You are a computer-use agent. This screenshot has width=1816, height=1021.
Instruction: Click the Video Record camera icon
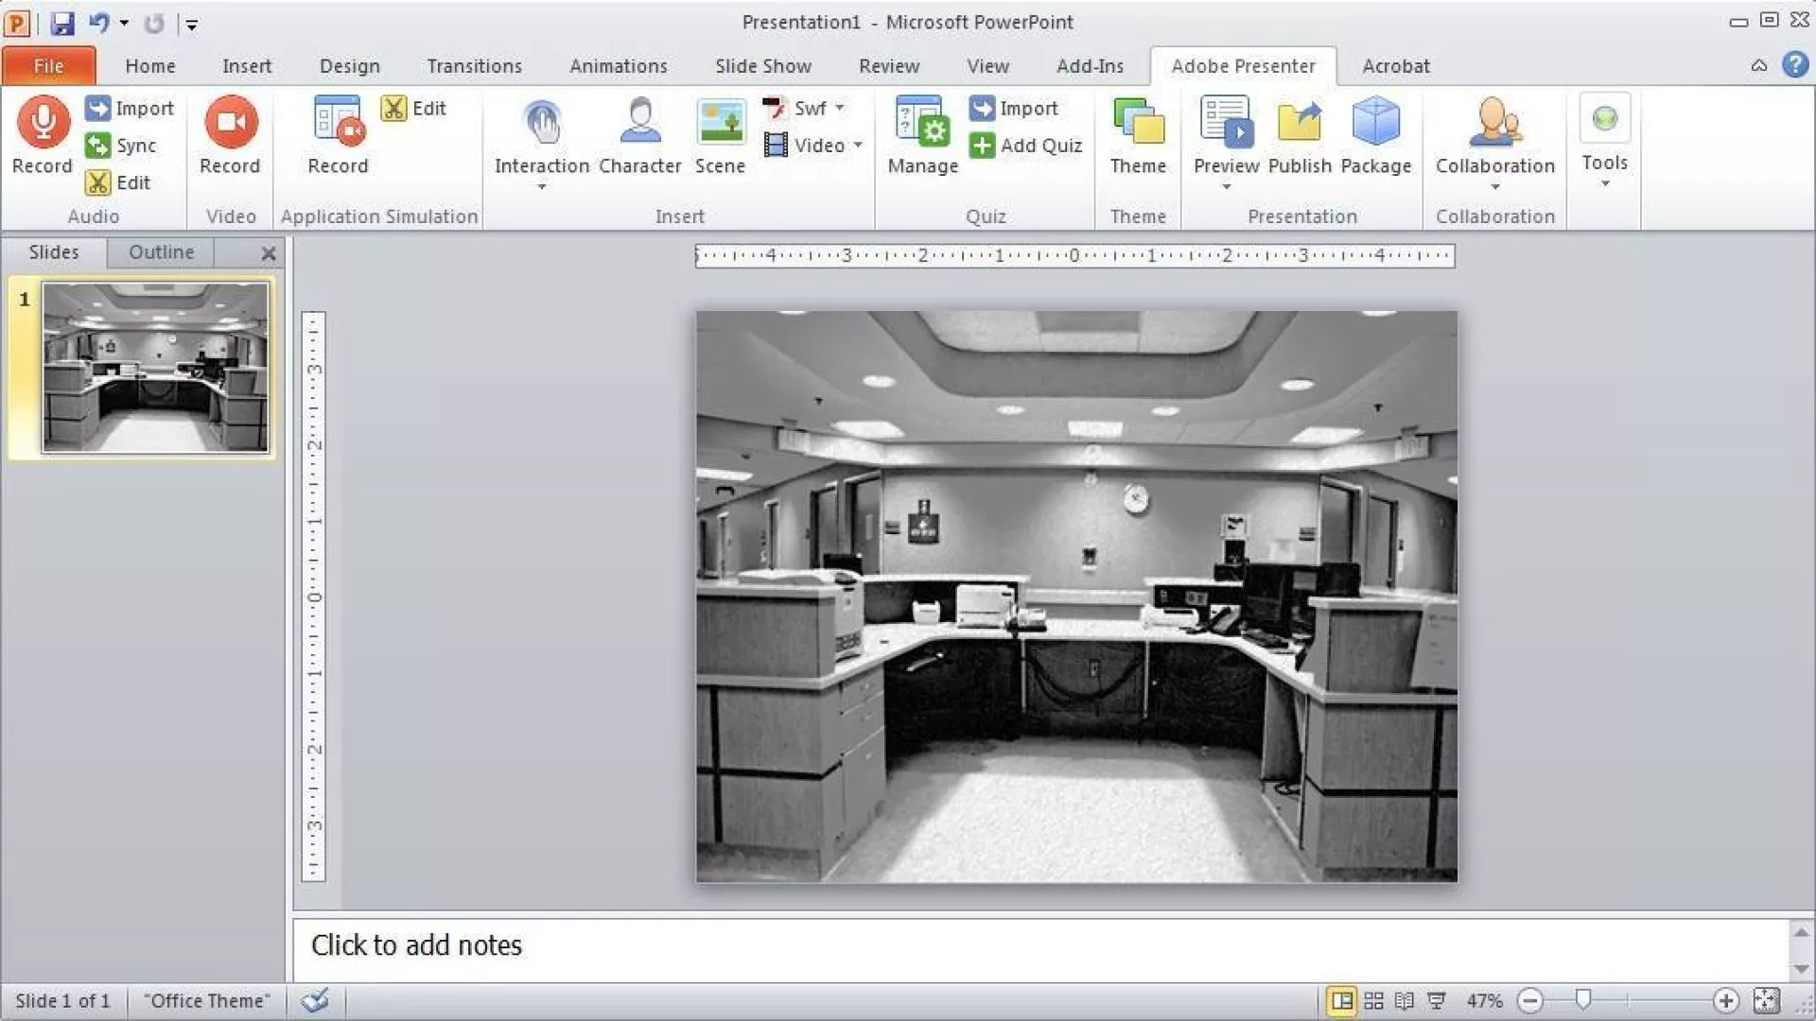pos(230,122)
